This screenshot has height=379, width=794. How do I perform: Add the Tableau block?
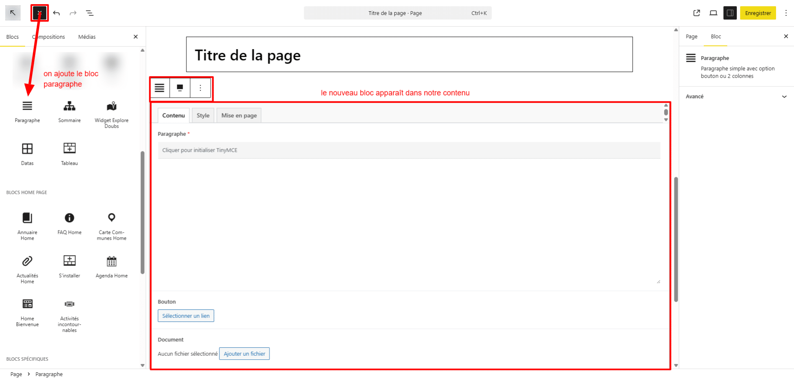click(x=69, y=153)
